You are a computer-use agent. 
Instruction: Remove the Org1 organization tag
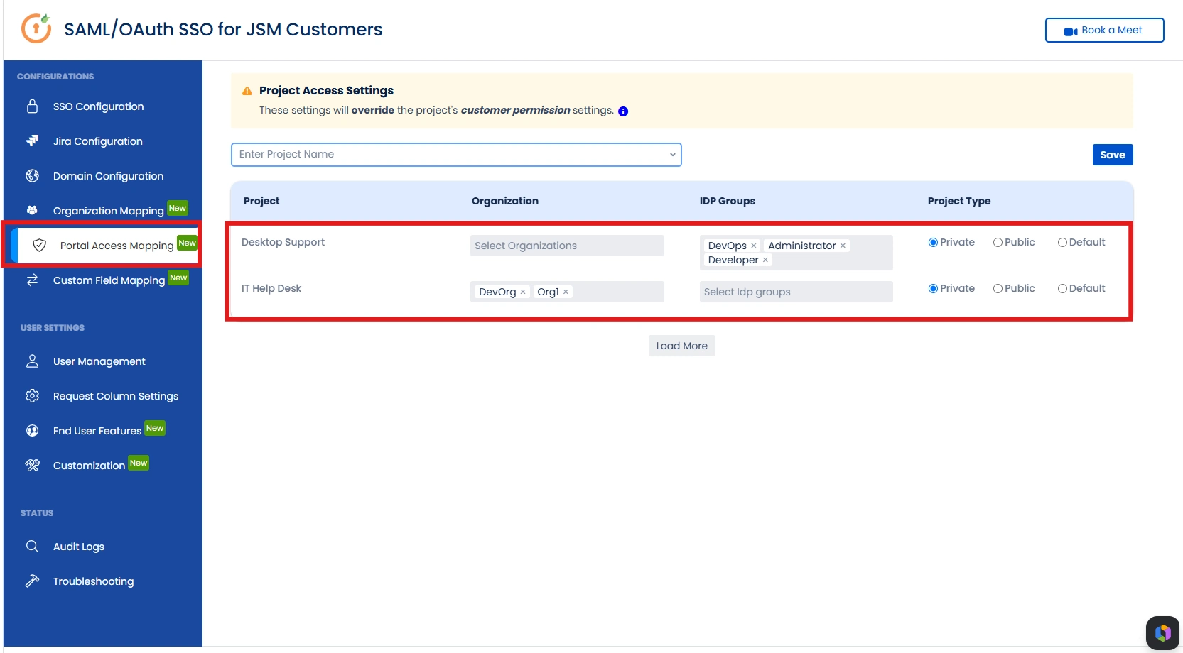566,292
